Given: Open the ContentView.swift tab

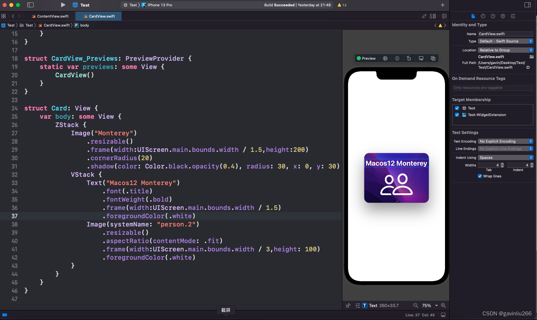Looking at the screenshot, I should 50,16.
